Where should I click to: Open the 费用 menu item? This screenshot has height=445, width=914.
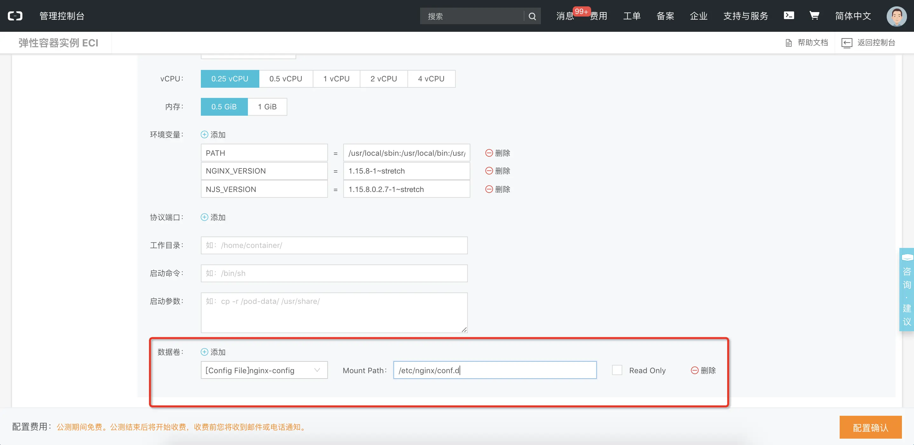(598, 16)
